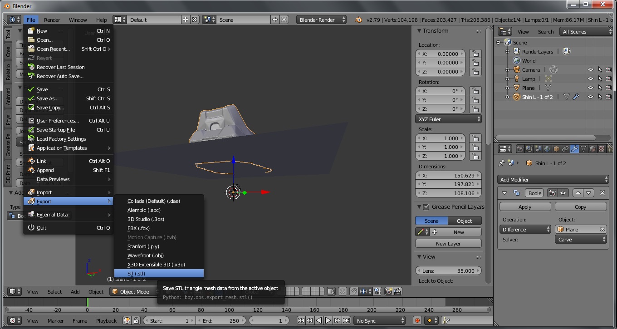The height and width of the screenshot is (329, 617).
Task: Open the World globe tab in Properties
Action: (x=547, y=149)
